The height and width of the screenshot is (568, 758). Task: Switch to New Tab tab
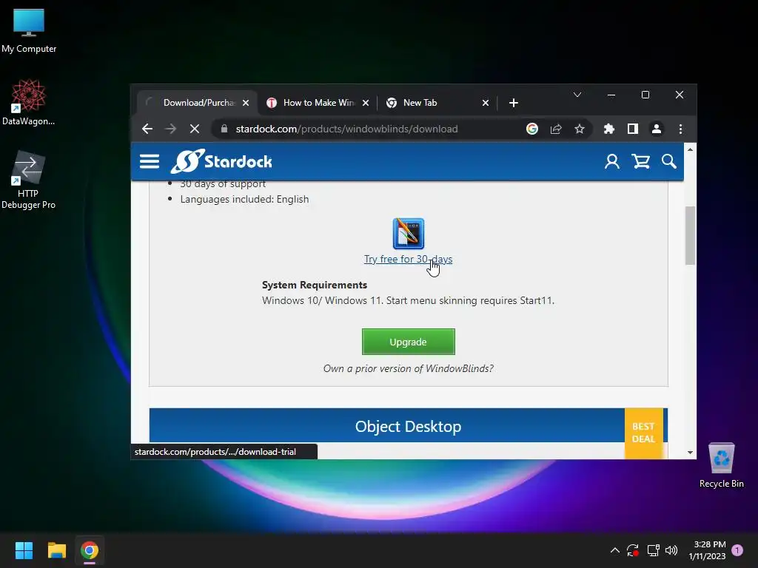click(x=438, y=103)
